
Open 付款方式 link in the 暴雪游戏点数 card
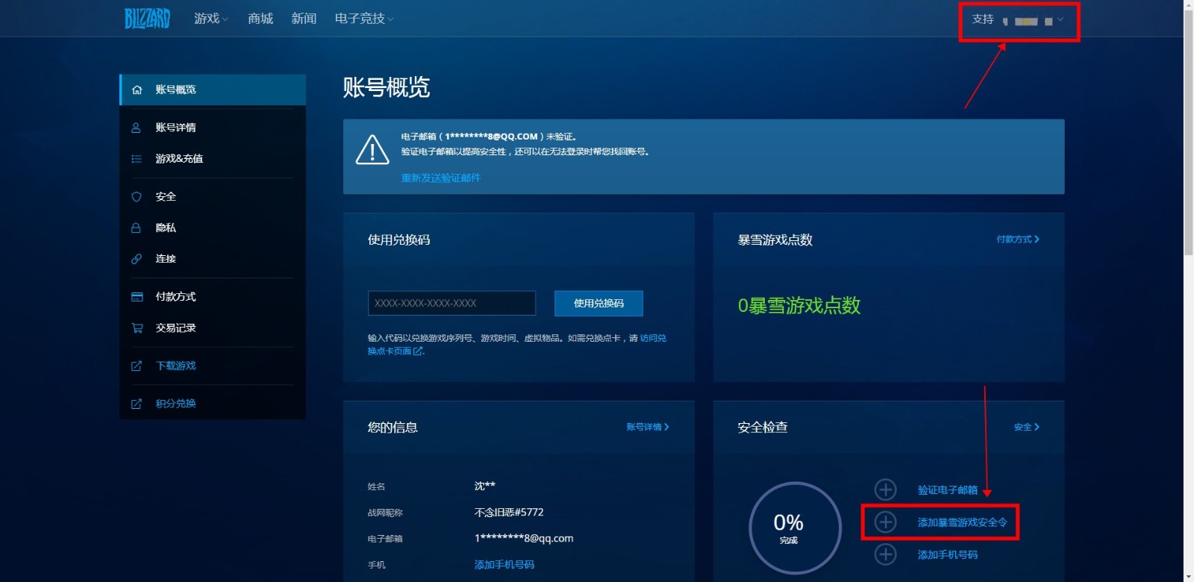coord(1018,240)
